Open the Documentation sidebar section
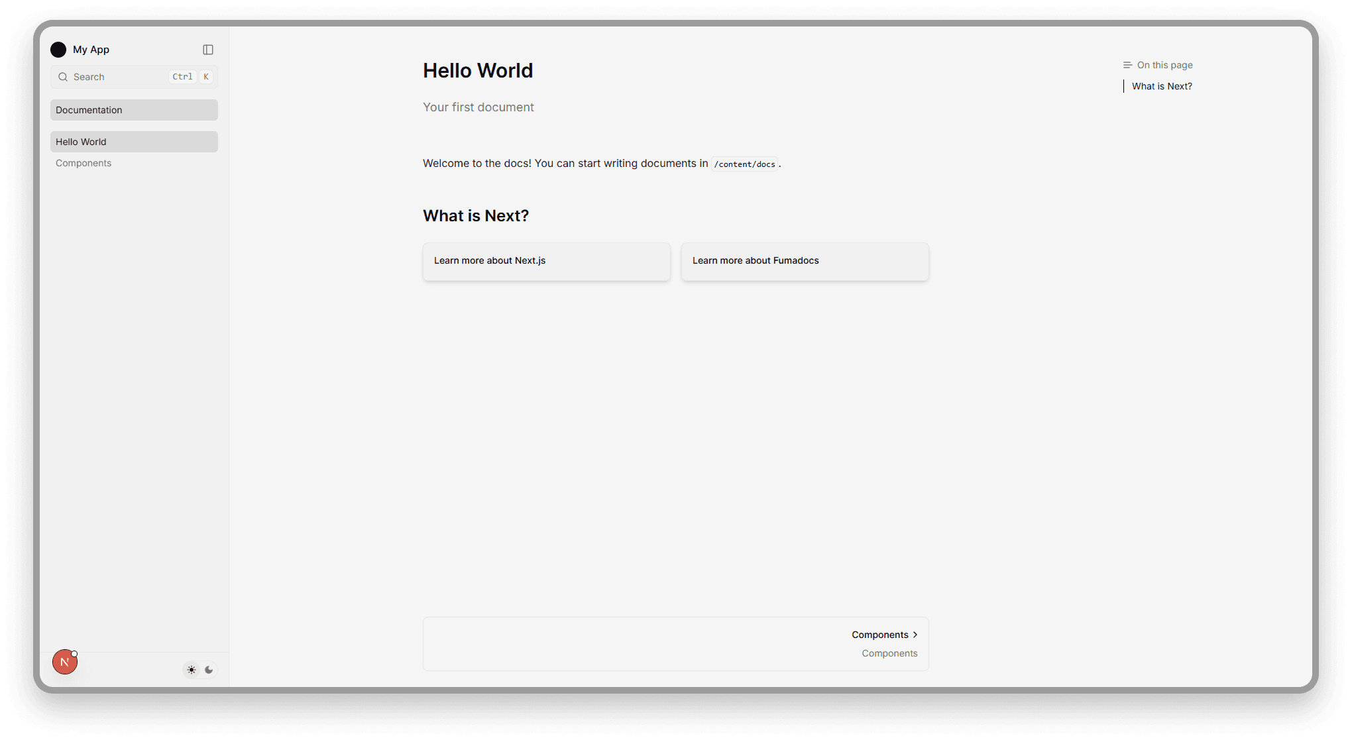Image resolution: width=1352 pixels, height=740 pixels. click(x=134, y=110)
